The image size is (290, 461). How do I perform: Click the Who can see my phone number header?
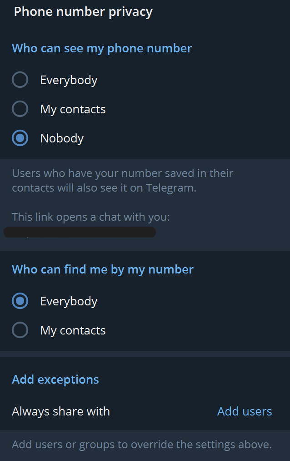[101, 48]
